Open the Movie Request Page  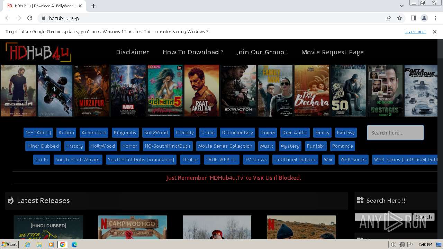(333, 52)
